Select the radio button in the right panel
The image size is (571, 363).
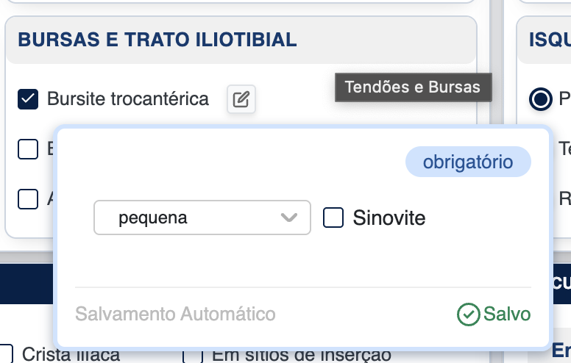[x=541, y=99]
